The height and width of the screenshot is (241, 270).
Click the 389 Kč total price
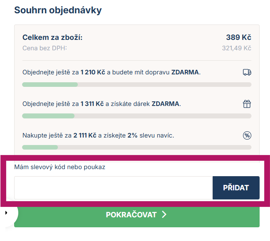pyautogui.click(x=238, y=38)
